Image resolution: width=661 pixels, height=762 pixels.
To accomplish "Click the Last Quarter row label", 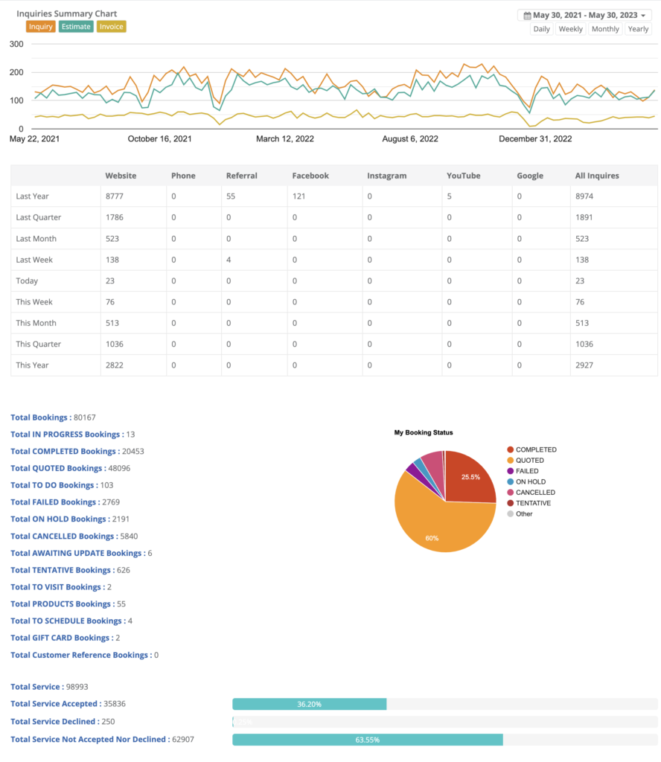I will [39, 218].
